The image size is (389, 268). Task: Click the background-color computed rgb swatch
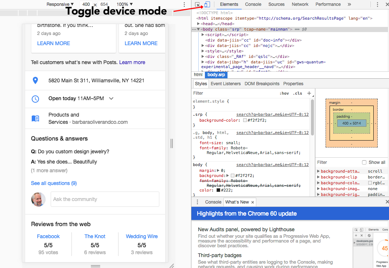coord(370,183)
